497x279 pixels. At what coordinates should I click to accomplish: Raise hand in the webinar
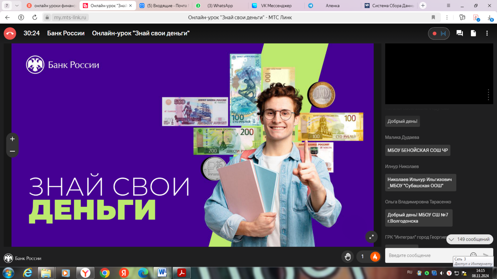[348, 257]
